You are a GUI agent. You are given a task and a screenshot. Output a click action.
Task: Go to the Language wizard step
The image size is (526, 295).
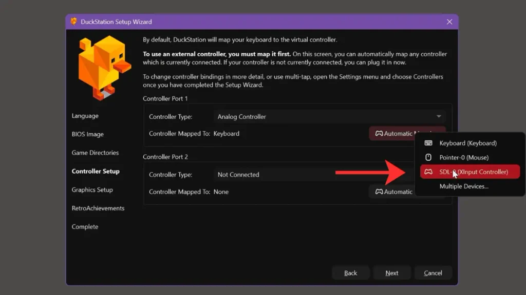coord(85,116)
